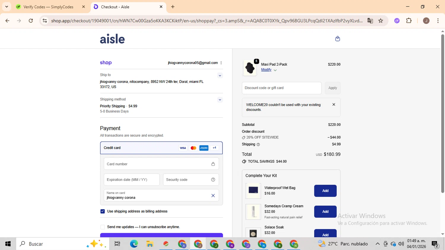Switch to Verify Codes — SimplyCodes tab

coord(48,7)
